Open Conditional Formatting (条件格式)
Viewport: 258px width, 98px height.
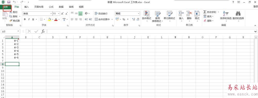pyautogui.click(x=147, y=16)
